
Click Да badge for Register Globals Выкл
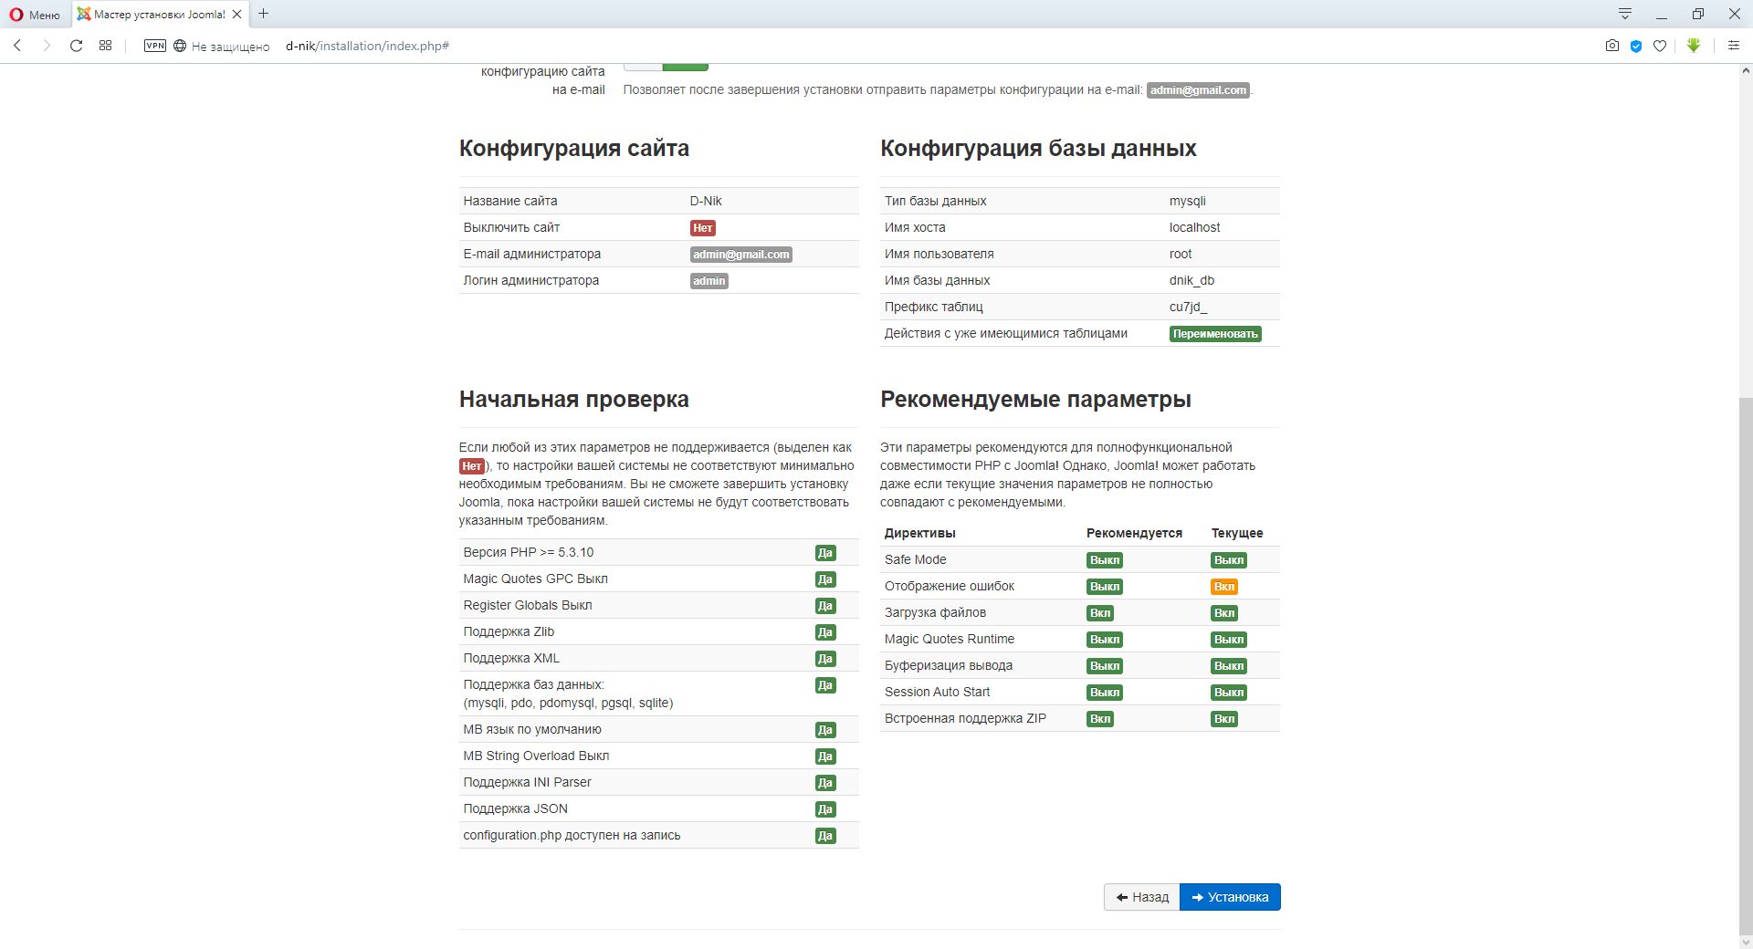825,606
